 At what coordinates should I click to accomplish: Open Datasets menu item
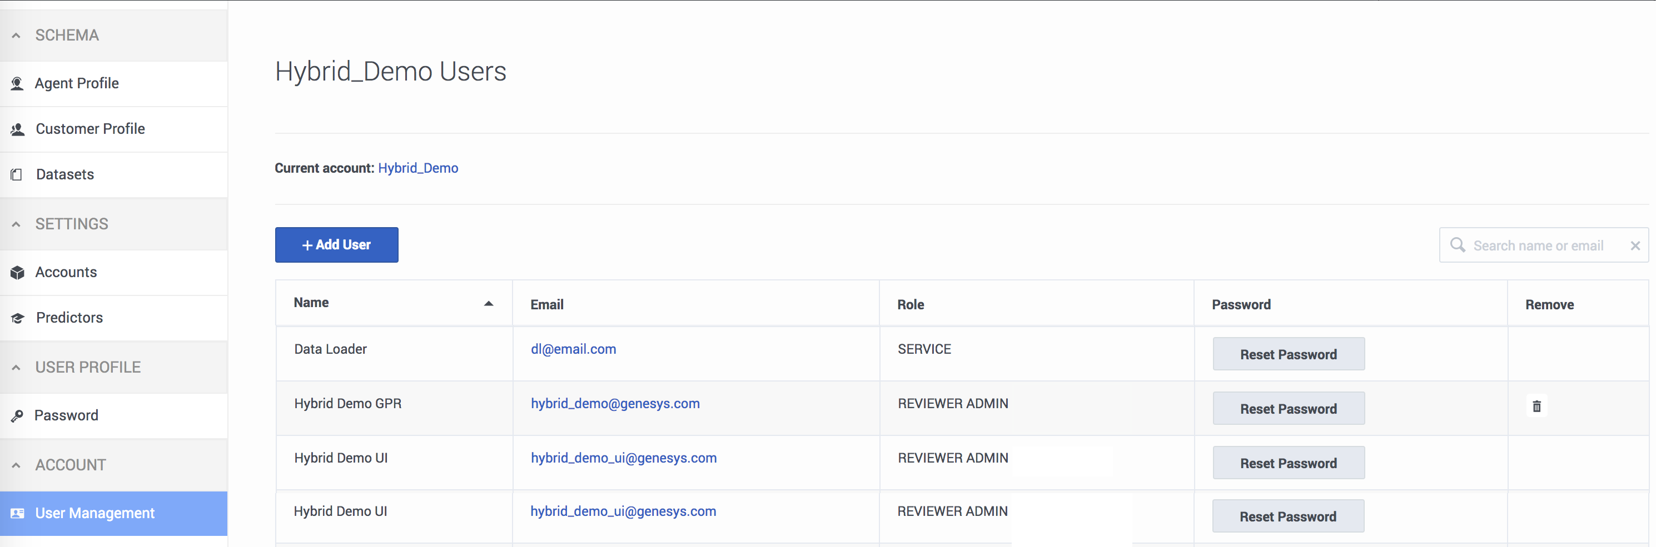pos(114,174)
